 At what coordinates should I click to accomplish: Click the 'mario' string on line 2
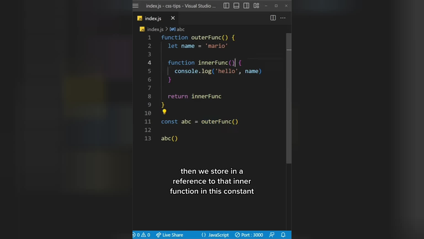click(x=217, y=46)
